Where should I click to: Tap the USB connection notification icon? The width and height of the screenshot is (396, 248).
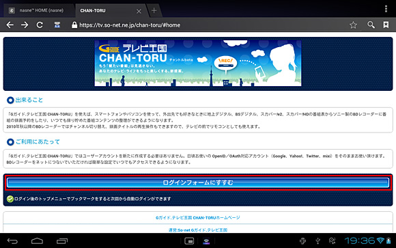(x=317, y=241)
